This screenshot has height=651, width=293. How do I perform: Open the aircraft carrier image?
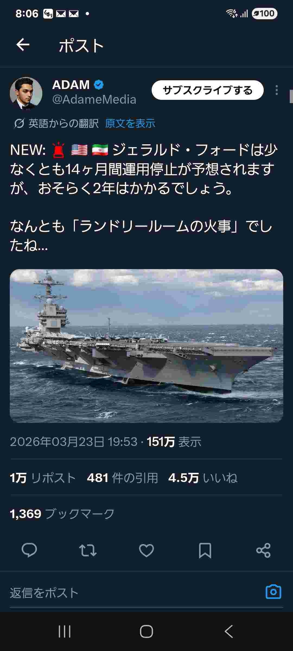point(146,346)
